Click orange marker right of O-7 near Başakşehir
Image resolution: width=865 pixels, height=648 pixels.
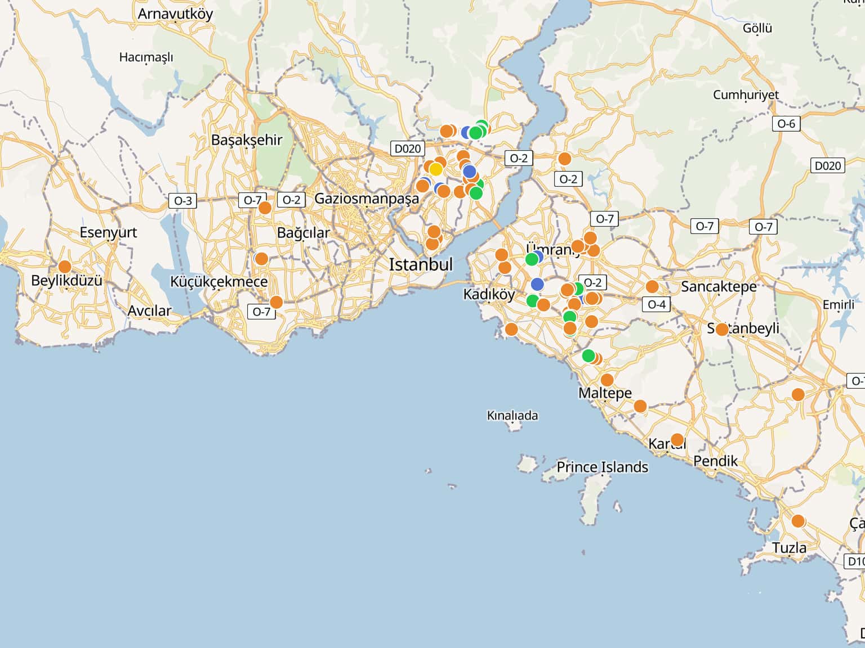tap(265, 208)
